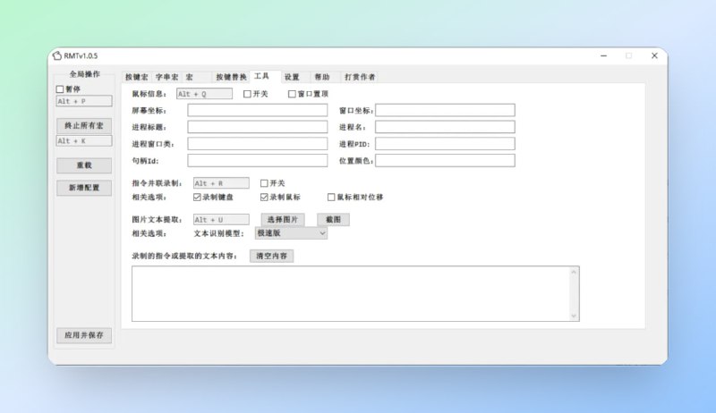The width and height of the screenshot is (716, 413).
Task: Click the 选择图片 button
Action: point(283,220)
